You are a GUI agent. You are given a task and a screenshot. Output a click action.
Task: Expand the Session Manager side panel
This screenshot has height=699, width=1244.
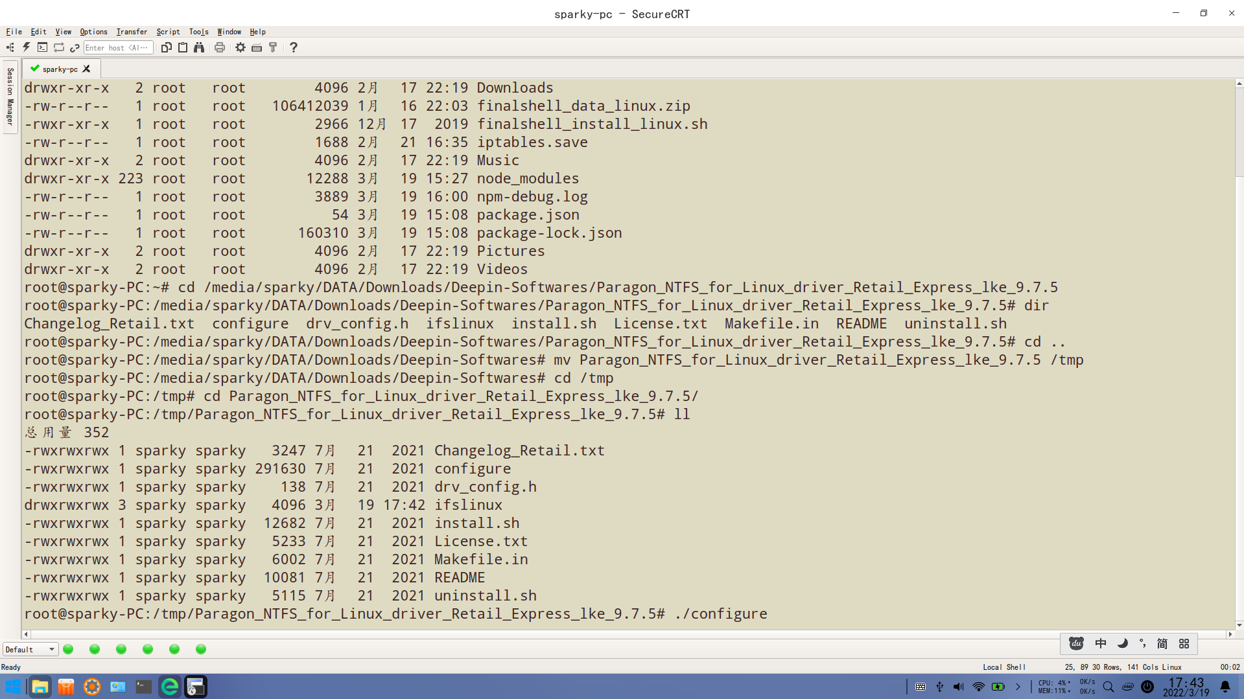pos(10,96)
